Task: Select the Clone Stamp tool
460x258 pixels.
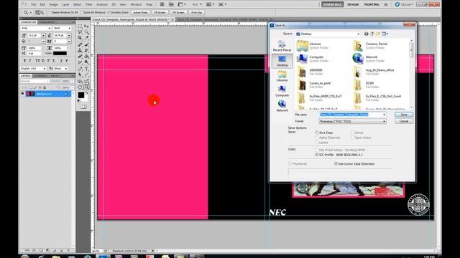Action: (80, 50)
